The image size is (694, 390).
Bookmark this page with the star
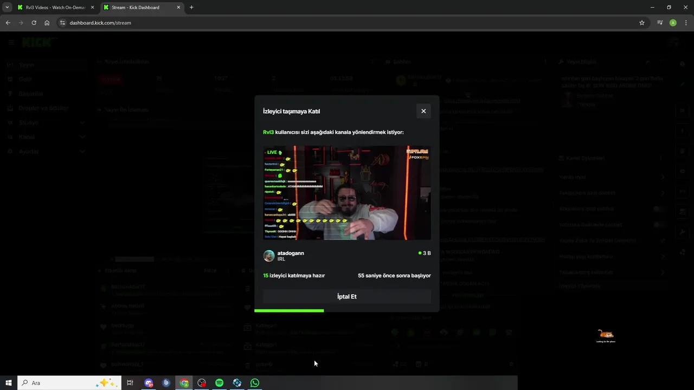tap(642, 23)
